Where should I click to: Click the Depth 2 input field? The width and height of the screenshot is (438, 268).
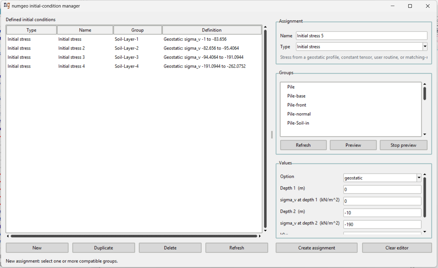[x=382, y=213]
